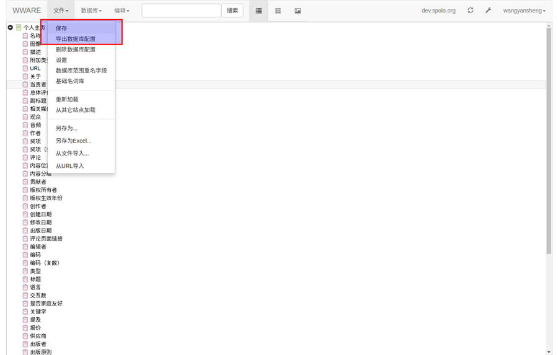Open 设置 from the file menu
The height and width of the screenshot is (355, 558).
point(61,60)
